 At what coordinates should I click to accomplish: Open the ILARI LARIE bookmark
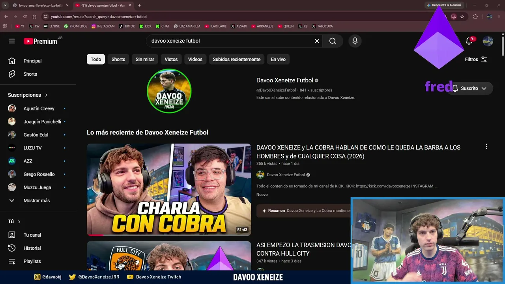tap(216, 26)
